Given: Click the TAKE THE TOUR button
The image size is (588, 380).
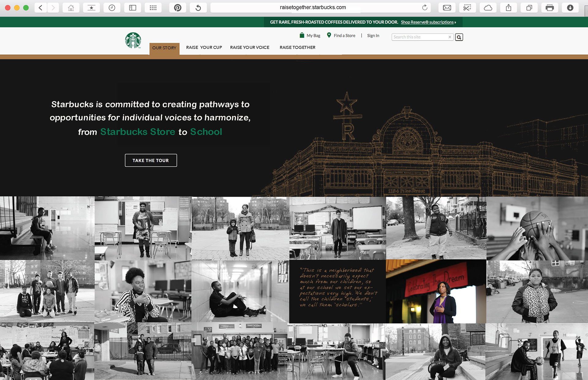Looking at the screenshot, I should click(151, 160).
